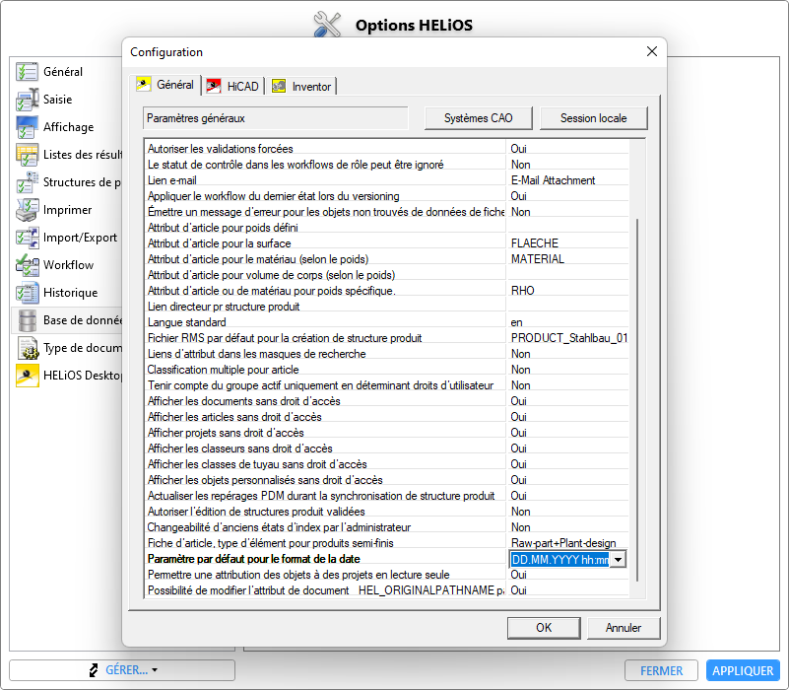The width and height of the screenshot is (789, 690).
Task: Click the Systèmes CAO button
Action: 478,118
